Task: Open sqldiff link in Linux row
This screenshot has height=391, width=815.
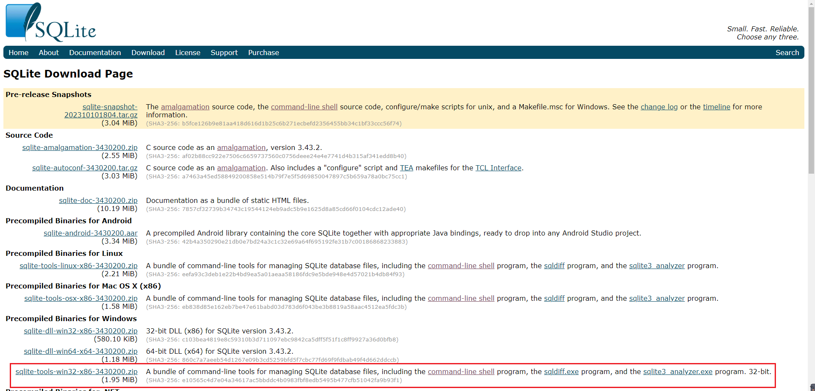Action: (x=554, y=266)
